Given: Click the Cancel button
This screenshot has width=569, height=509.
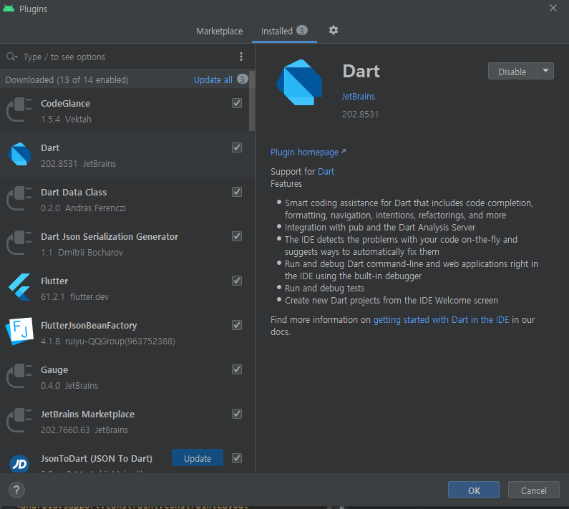Looking at the screenshot, I should tap(533, 490).
